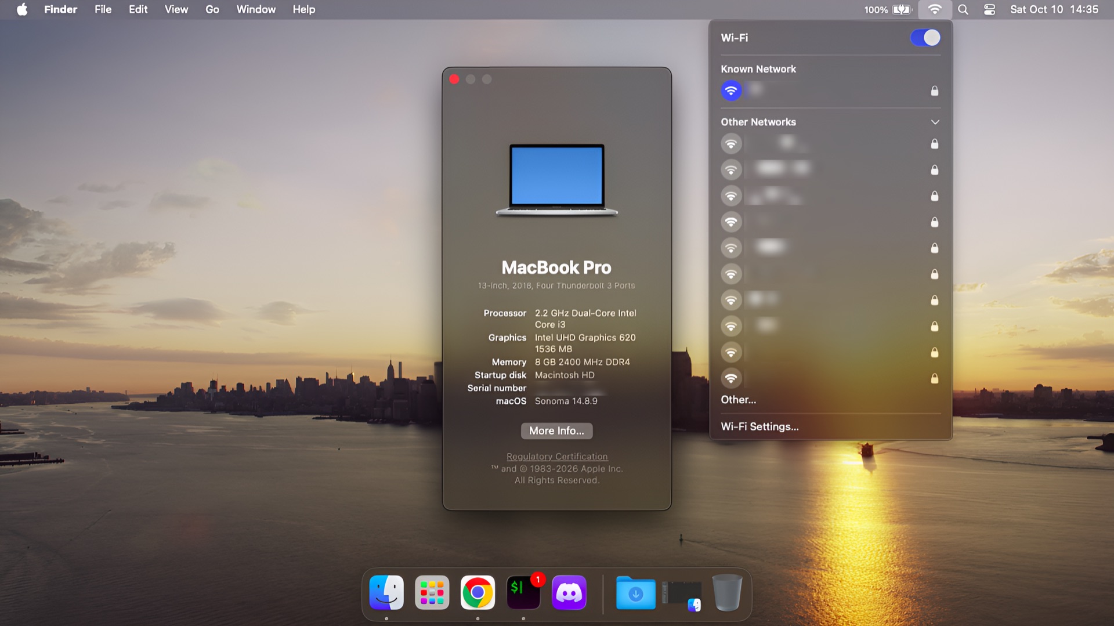This screenshot has height=626, width=1114.
Task: Open the Edit menu
Action: pyautogui.click(x=138, y=9)
